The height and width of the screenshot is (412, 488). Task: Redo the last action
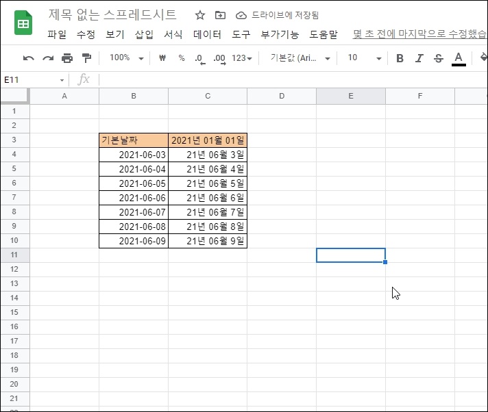tap(48, 58)
